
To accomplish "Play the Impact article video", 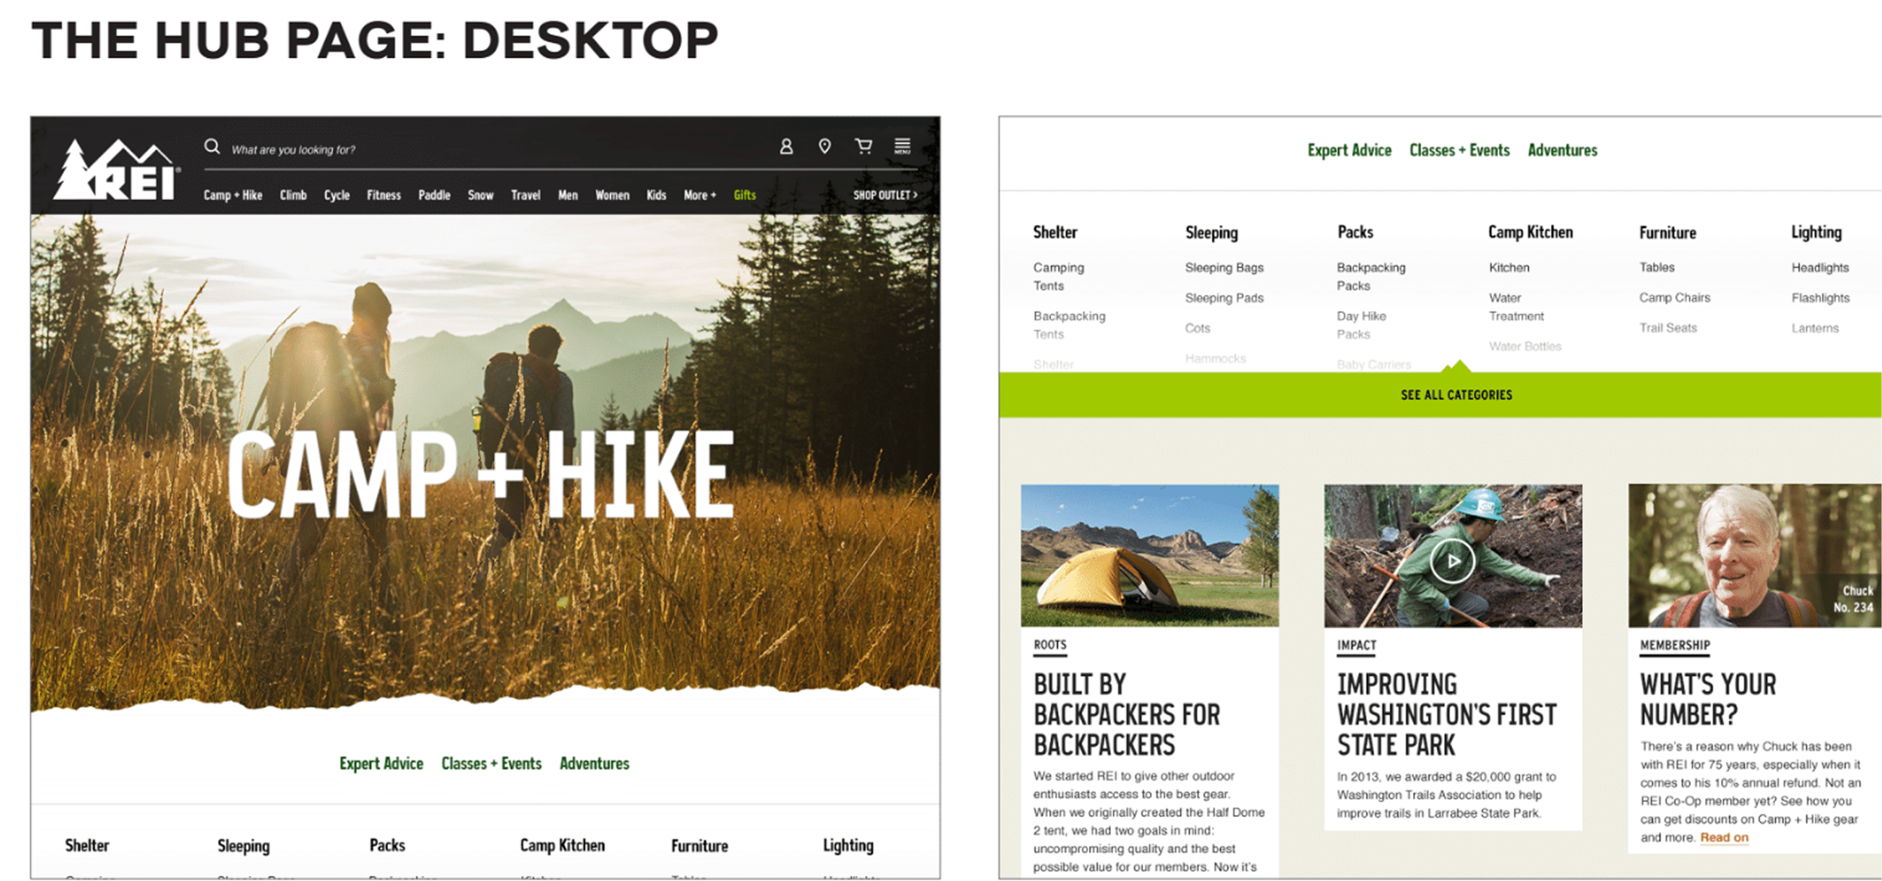I will coord(1452,561).
